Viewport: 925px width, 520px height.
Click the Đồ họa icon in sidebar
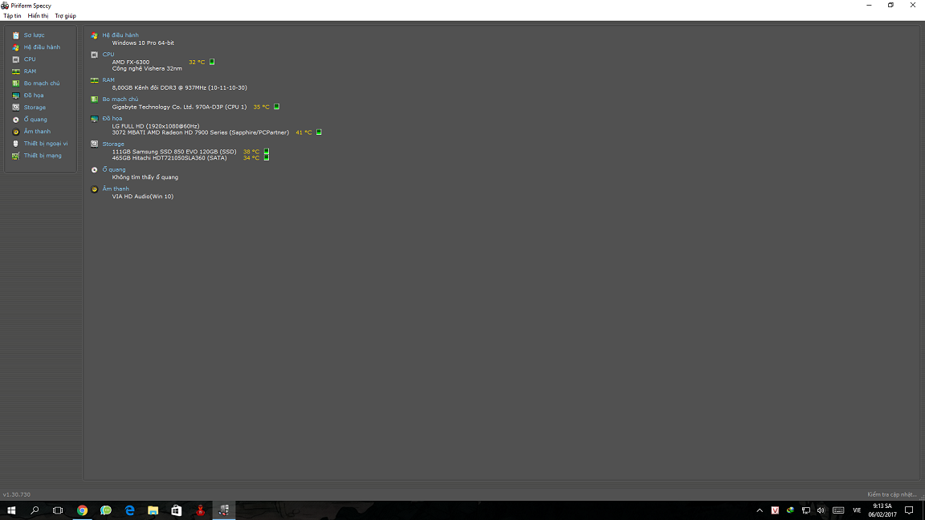coord(16,95)
